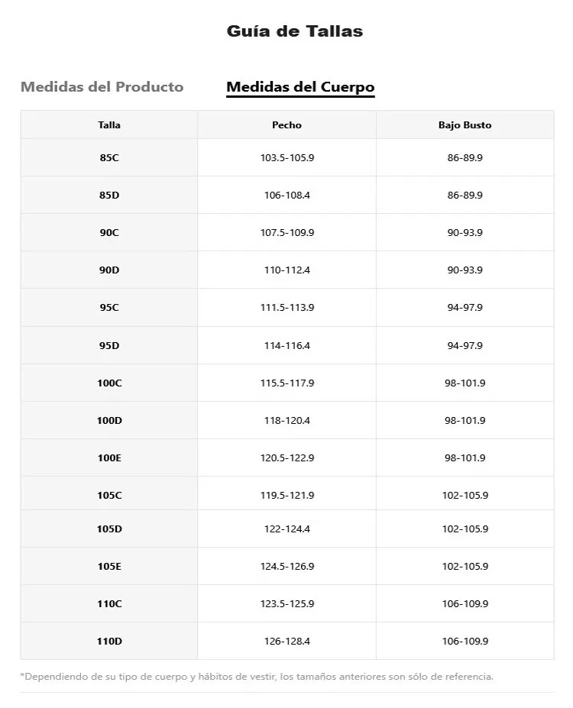This screenshot has width=573, height=708.
Task: Select the 110D size row label
Action: [109, 641]
